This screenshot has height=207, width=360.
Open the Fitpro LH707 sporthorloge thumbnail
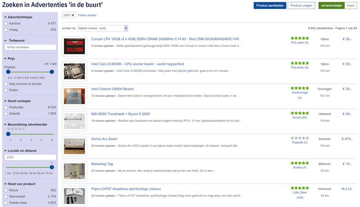74,196
